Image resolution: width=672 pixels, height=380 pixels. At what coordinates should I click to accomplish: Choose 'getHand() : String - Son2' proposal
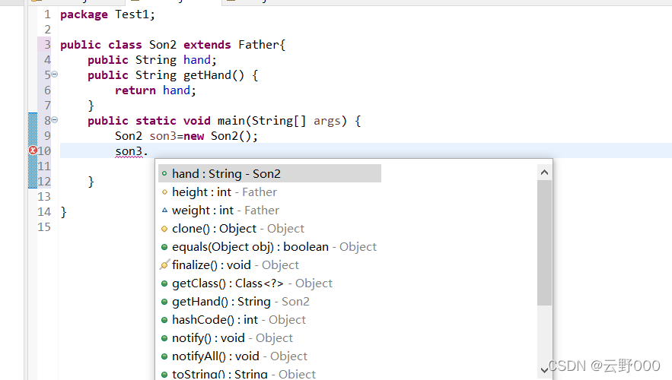[x=240, y=302]
